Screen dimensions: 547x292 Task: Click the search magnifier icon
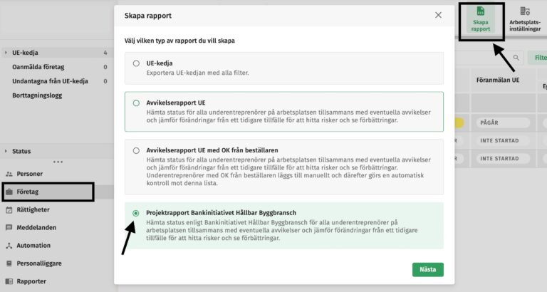(516, 58)
